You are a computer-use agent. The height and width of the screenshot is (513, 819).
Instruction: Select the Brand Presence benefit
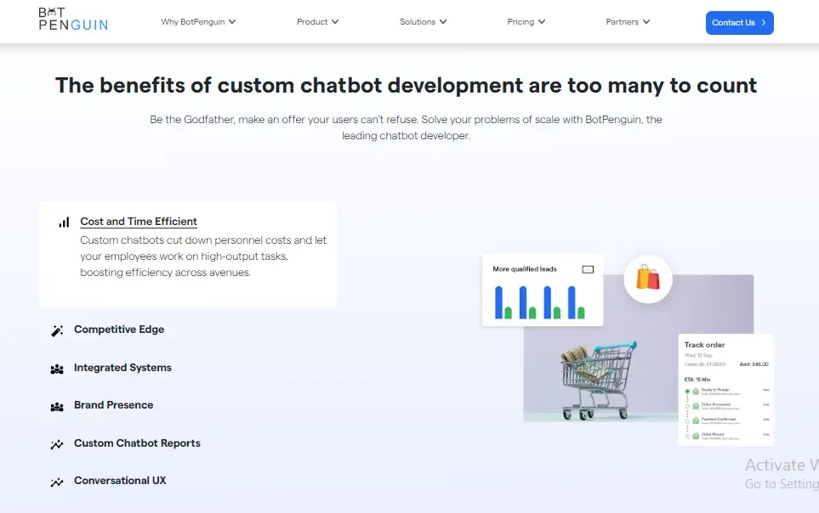113,405
